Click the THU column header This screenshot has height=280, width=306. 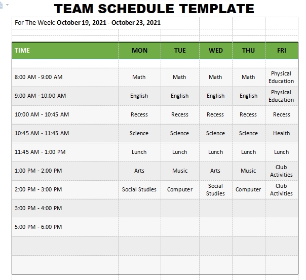tap(248, 51)
